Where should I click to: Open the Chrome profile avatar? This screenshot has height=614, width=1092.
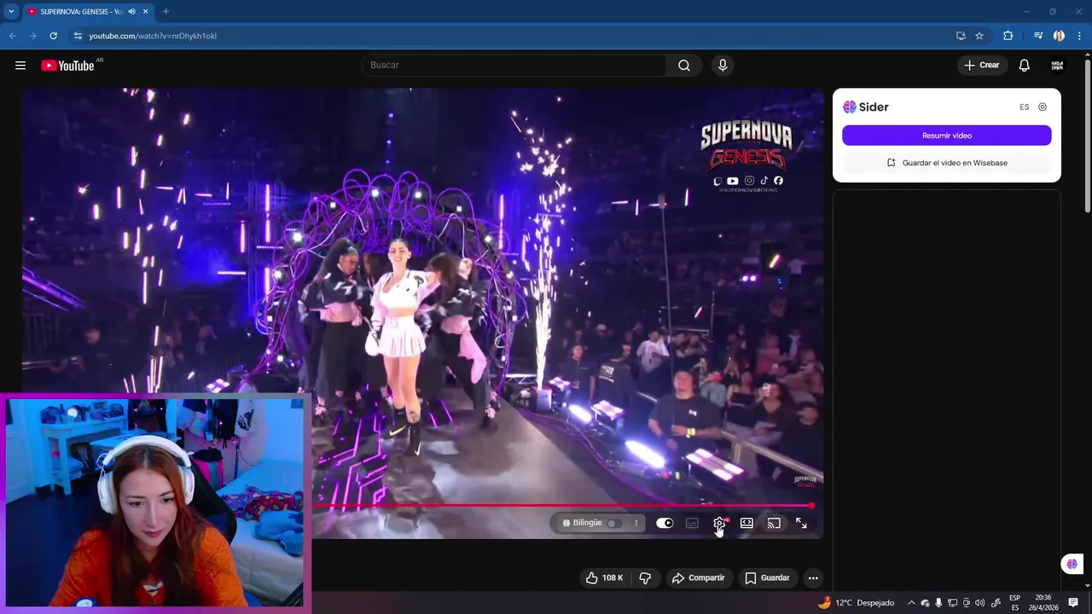pos(1059,36)
